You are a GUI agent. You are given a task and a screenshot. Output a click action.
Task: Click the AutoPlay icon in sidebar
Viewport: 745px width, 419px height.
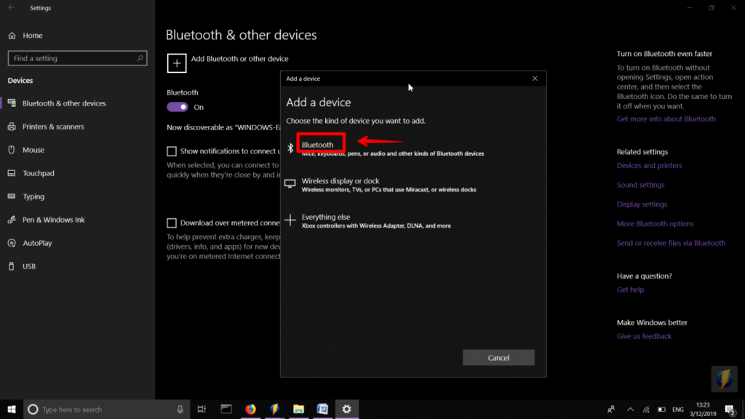coord(12,243)
